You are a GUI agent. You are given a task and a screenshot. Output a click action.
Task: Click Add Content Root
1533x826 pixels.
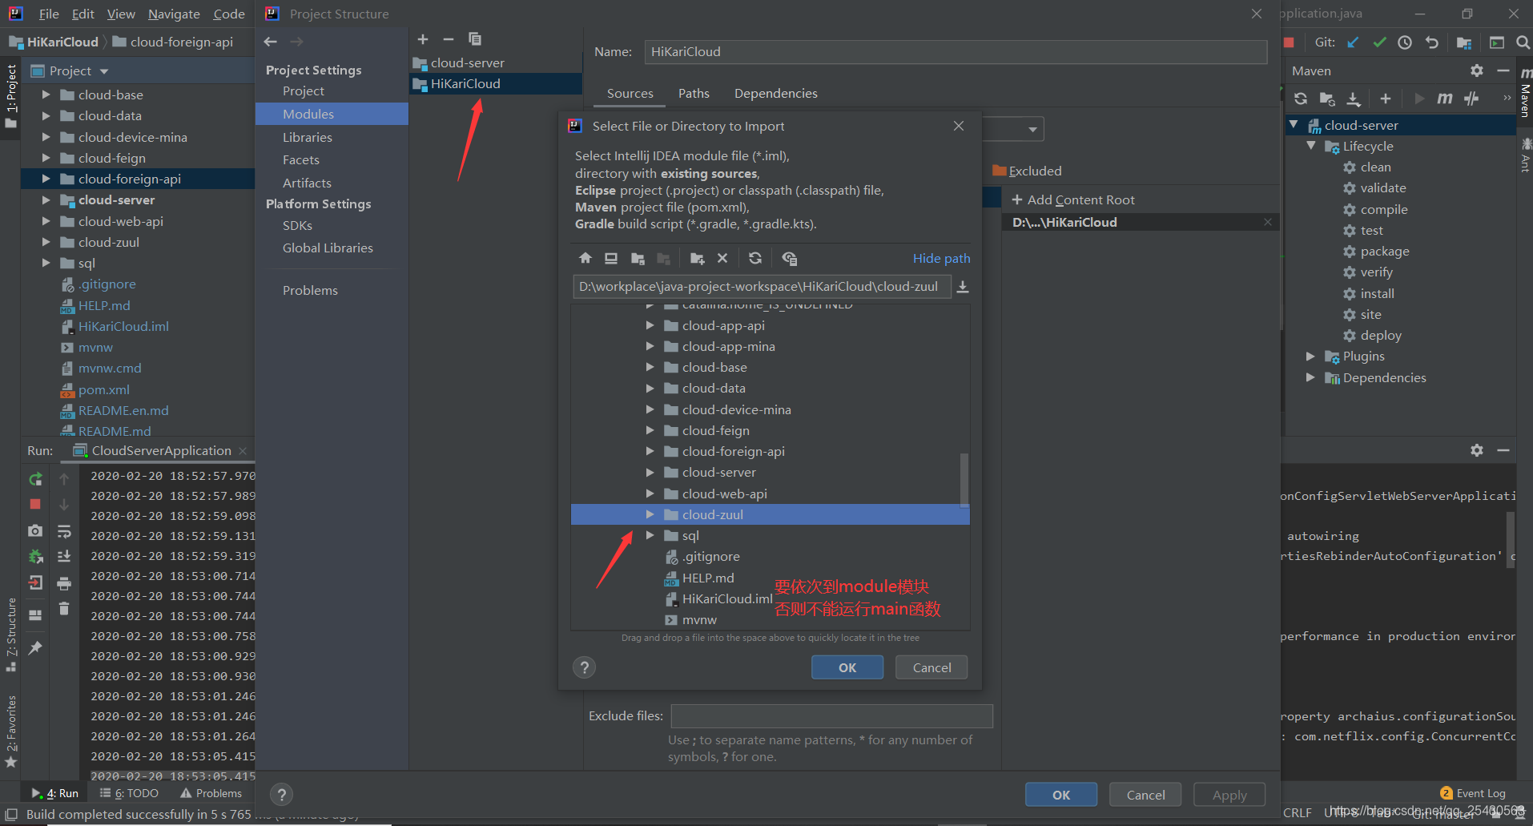click(x=1073, y=199)
